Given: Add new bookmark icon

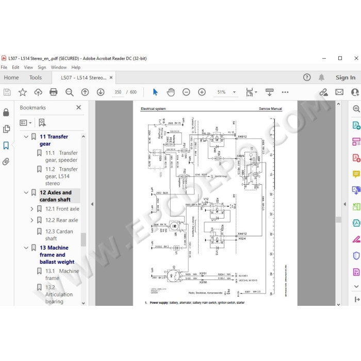Looking at the screenshot, I should tap(42, 123).
